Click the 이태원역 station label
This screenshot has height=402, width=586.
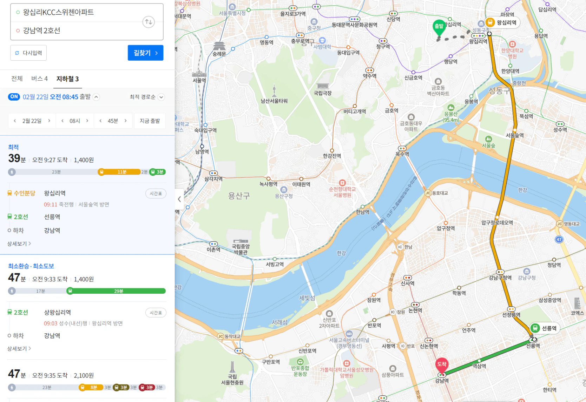click(x=301, y=184)
